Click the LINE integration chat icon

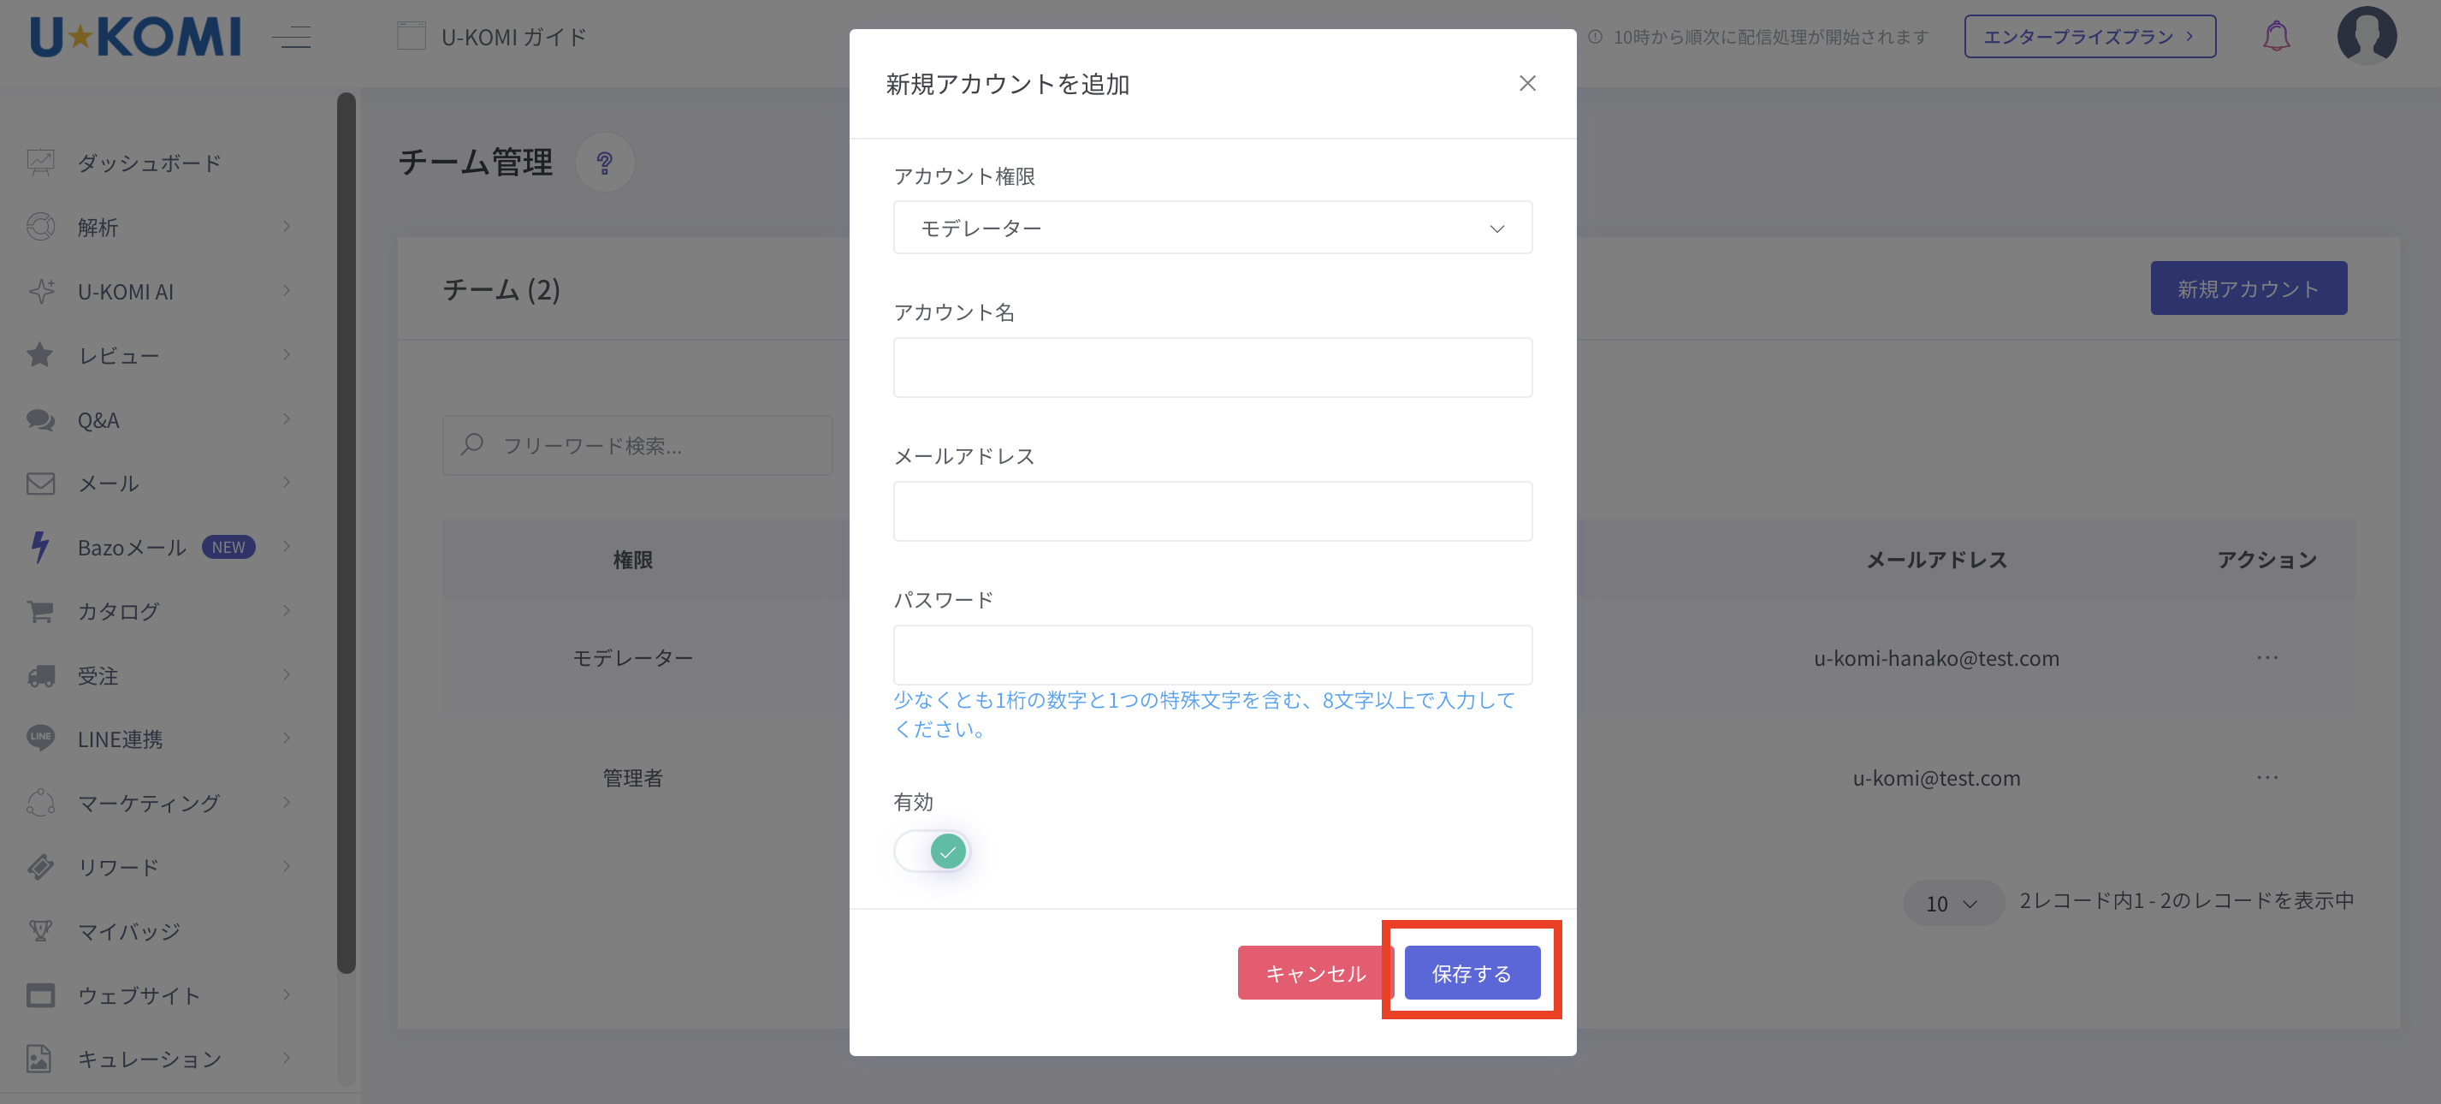tap(41, 739)
